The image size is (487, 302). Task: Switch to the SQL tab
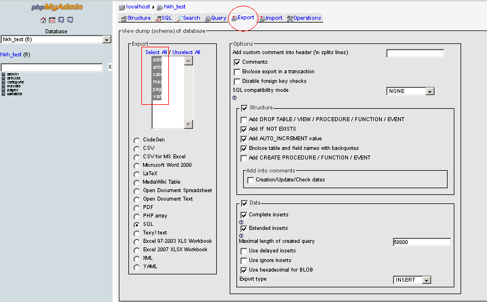[164, 18]
